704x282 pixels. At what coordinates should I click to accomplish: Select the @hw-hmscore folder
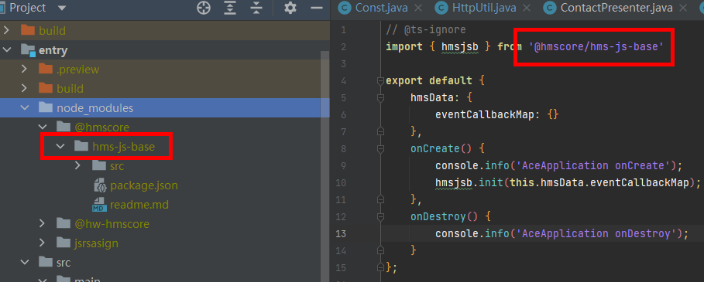[x=112, y=223]
